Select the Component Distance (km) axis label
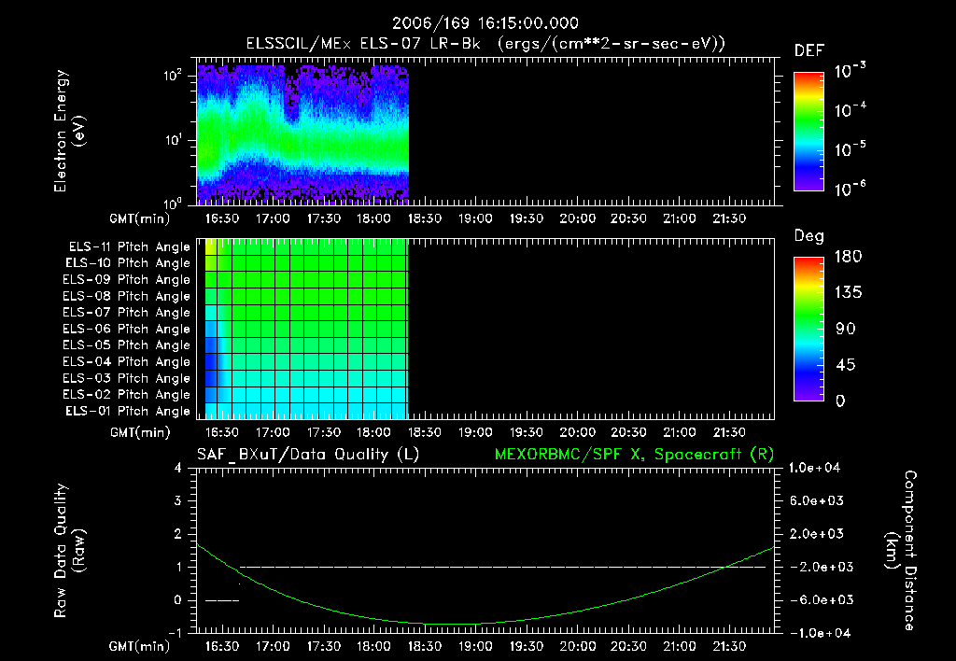Screen dimensions: 956x661 pos(901,551)
